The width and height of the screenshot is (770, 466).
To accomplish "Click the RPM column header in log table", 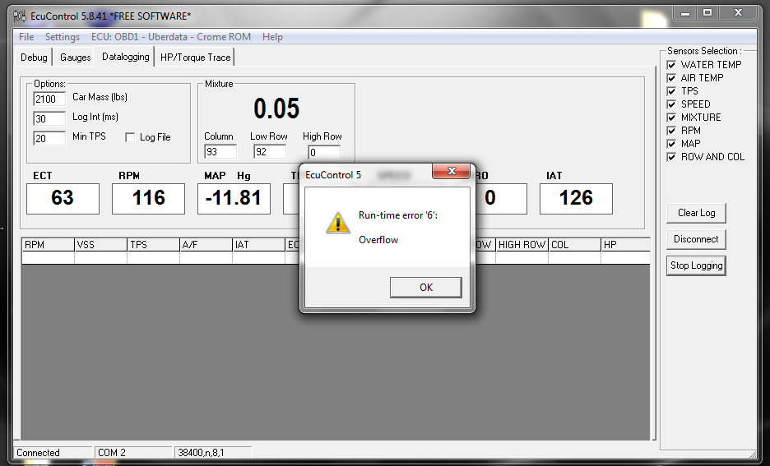I will point(47,245).
